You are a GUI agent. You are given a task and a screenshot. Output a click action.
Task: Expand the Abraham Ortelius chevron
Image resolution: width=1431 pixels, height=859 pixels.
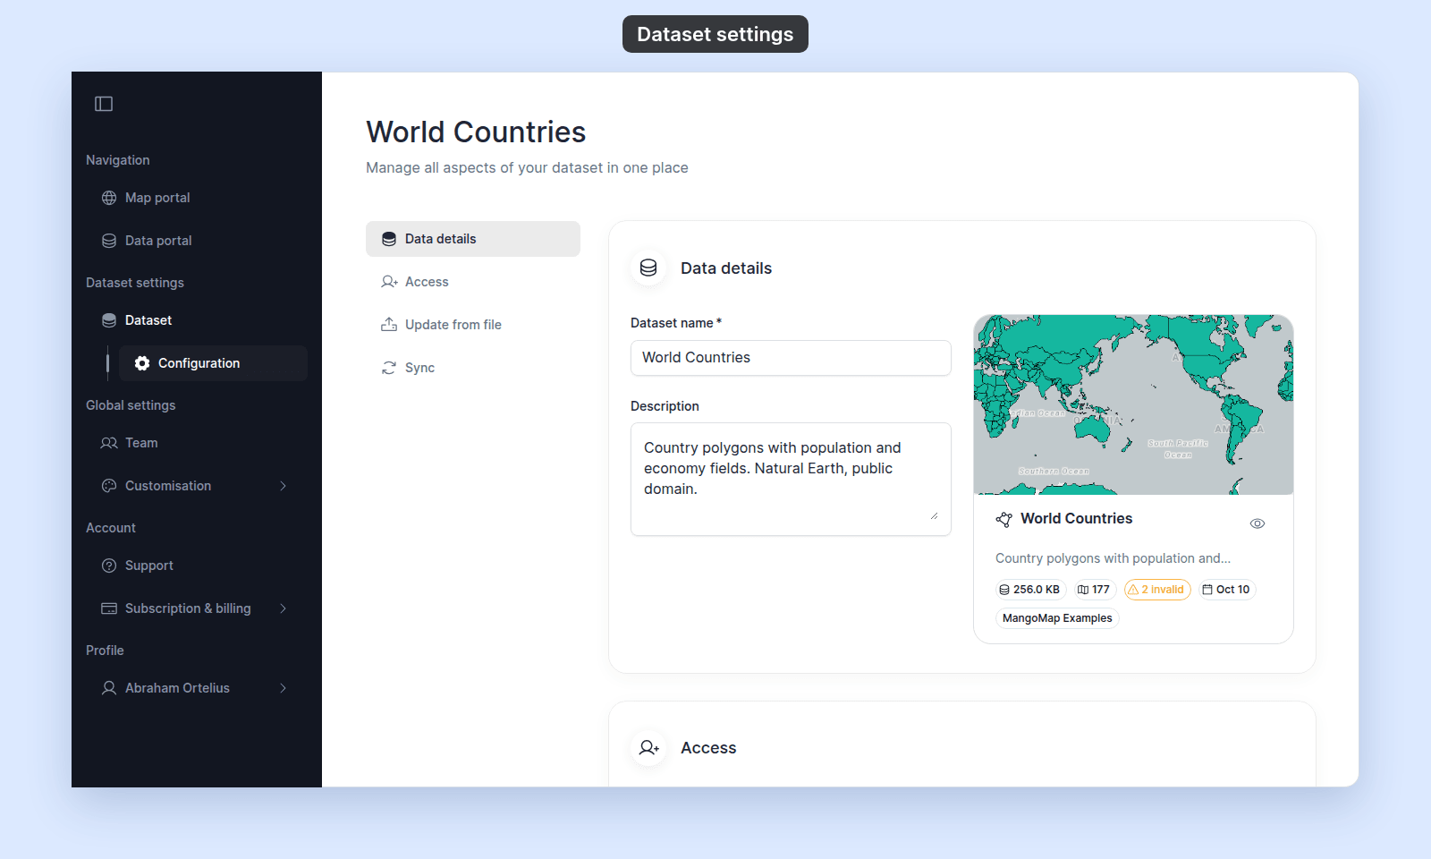284,688
